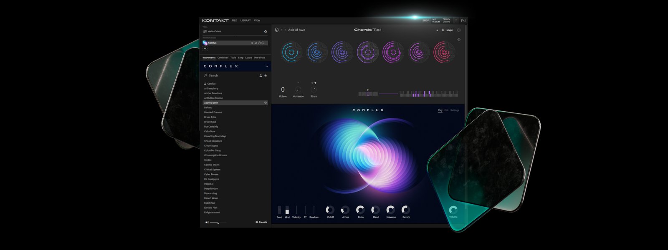Switch to the Loops tab

click(x=248, y=57)
